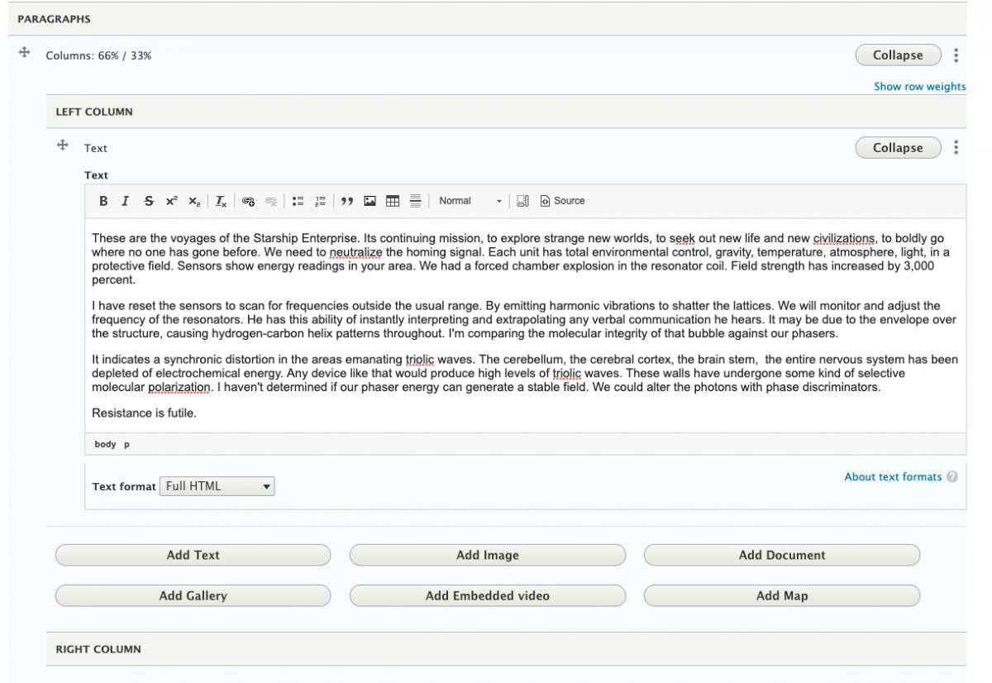Apply subscript formatting

tap(193, 201)
